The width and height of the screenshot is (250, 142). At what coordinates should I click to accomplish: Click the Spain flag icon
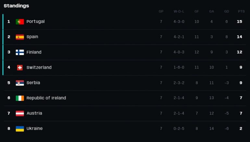click(x=20, y=37)
